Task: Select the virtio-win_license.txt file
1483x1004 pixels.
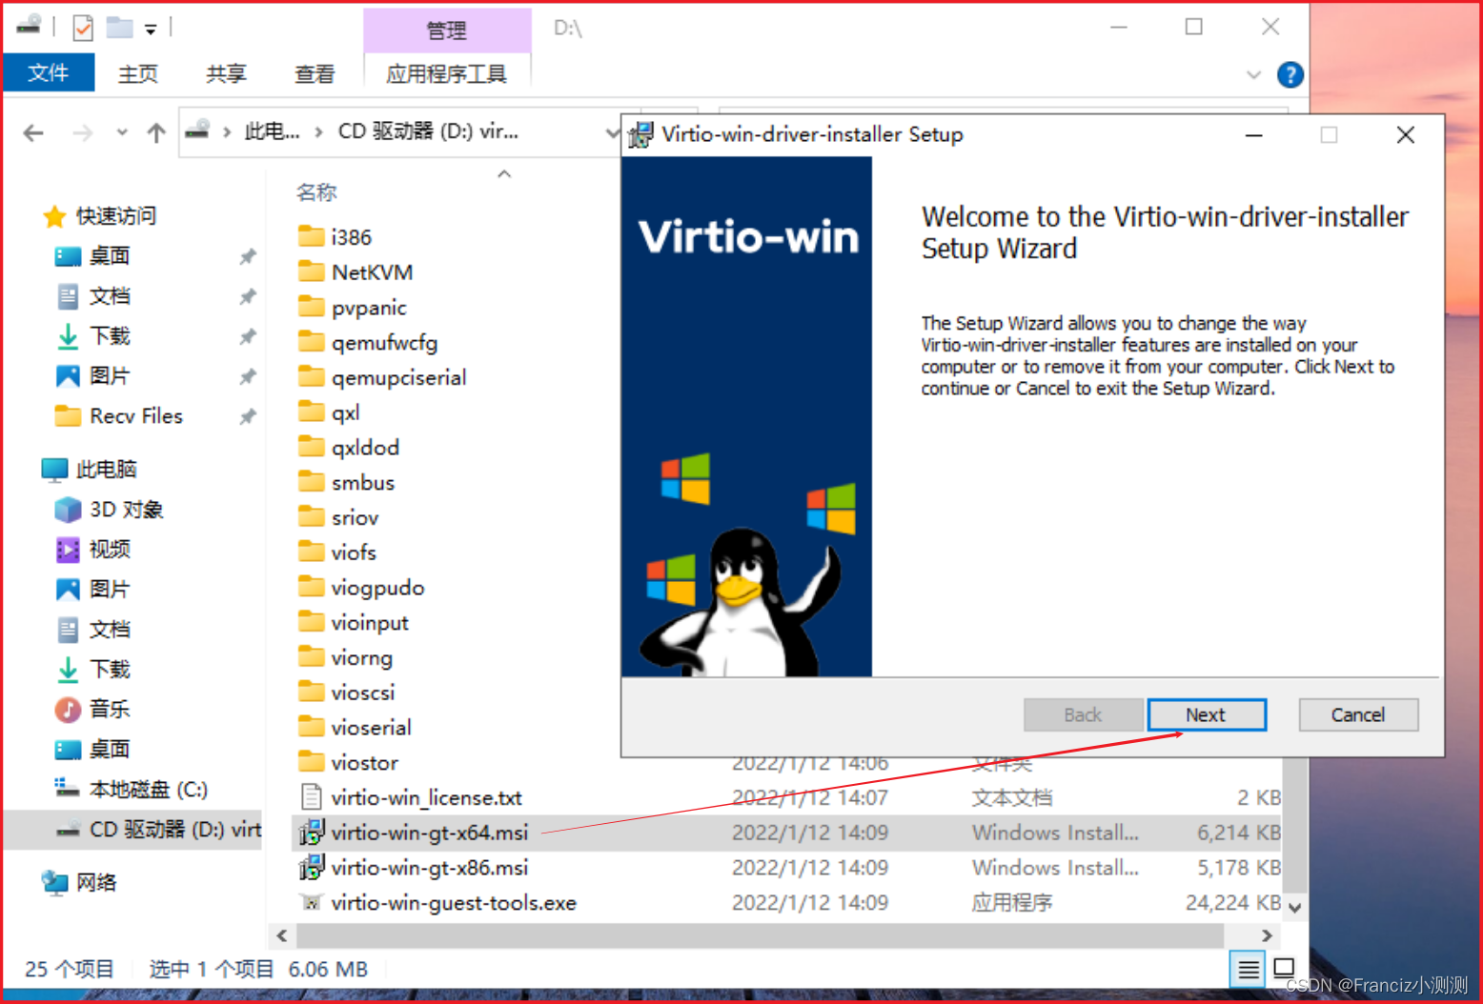Action: pos(426,797)
